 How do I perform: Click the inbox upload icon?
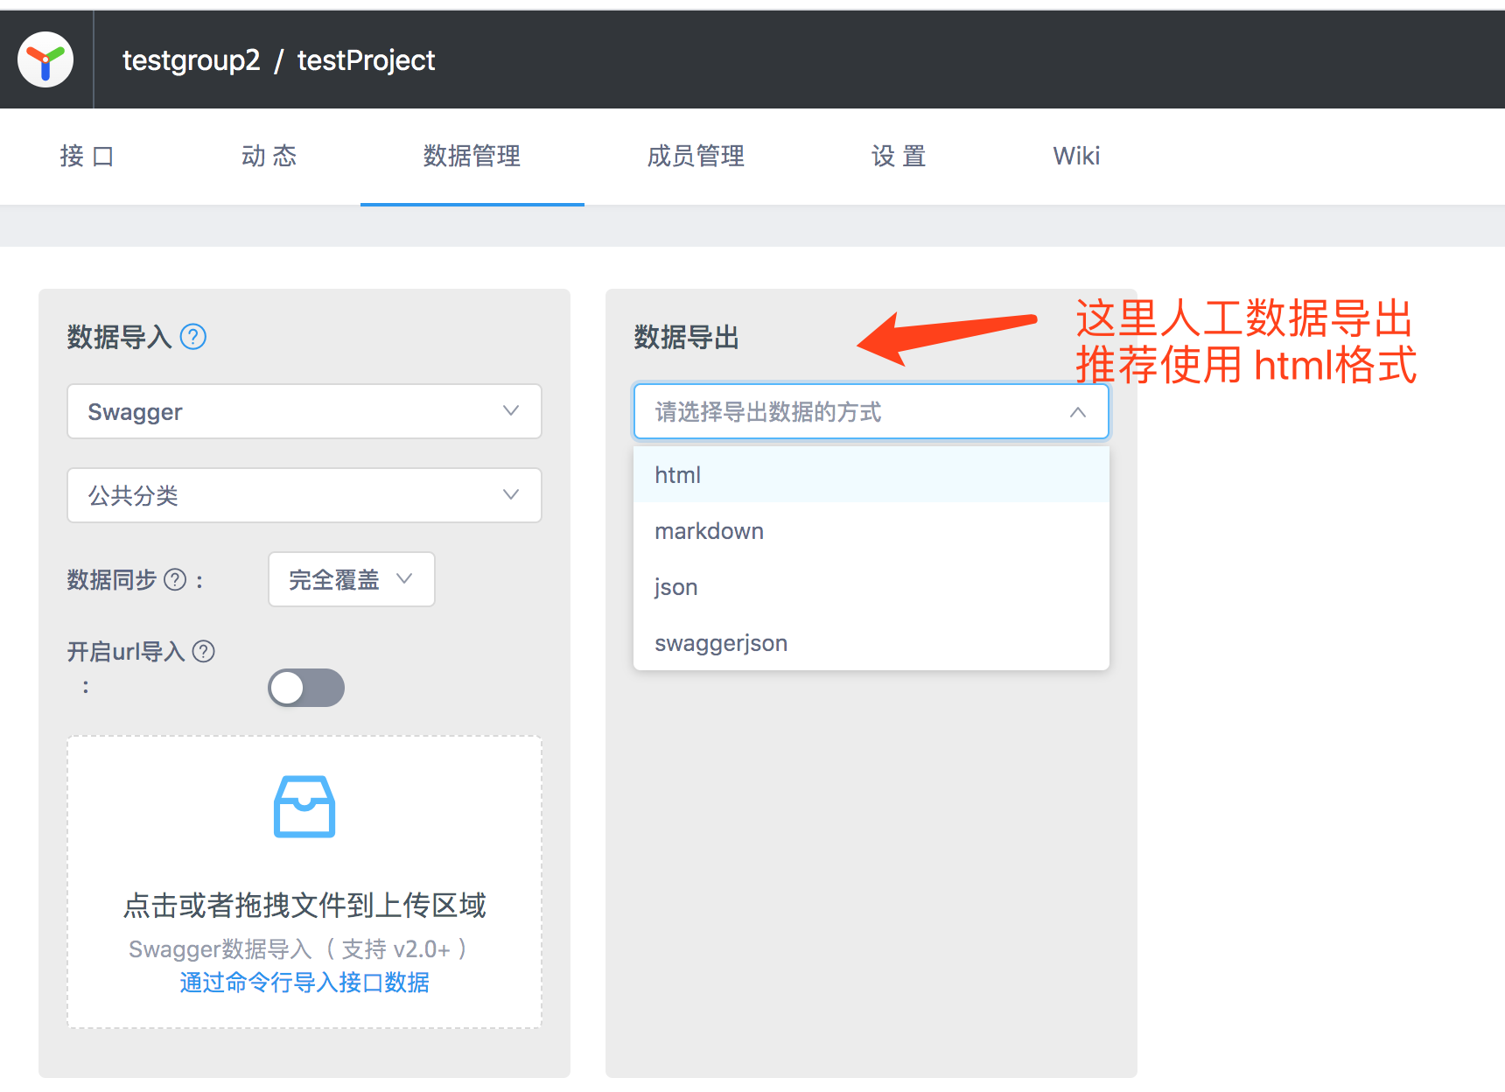tap(304, 806)
